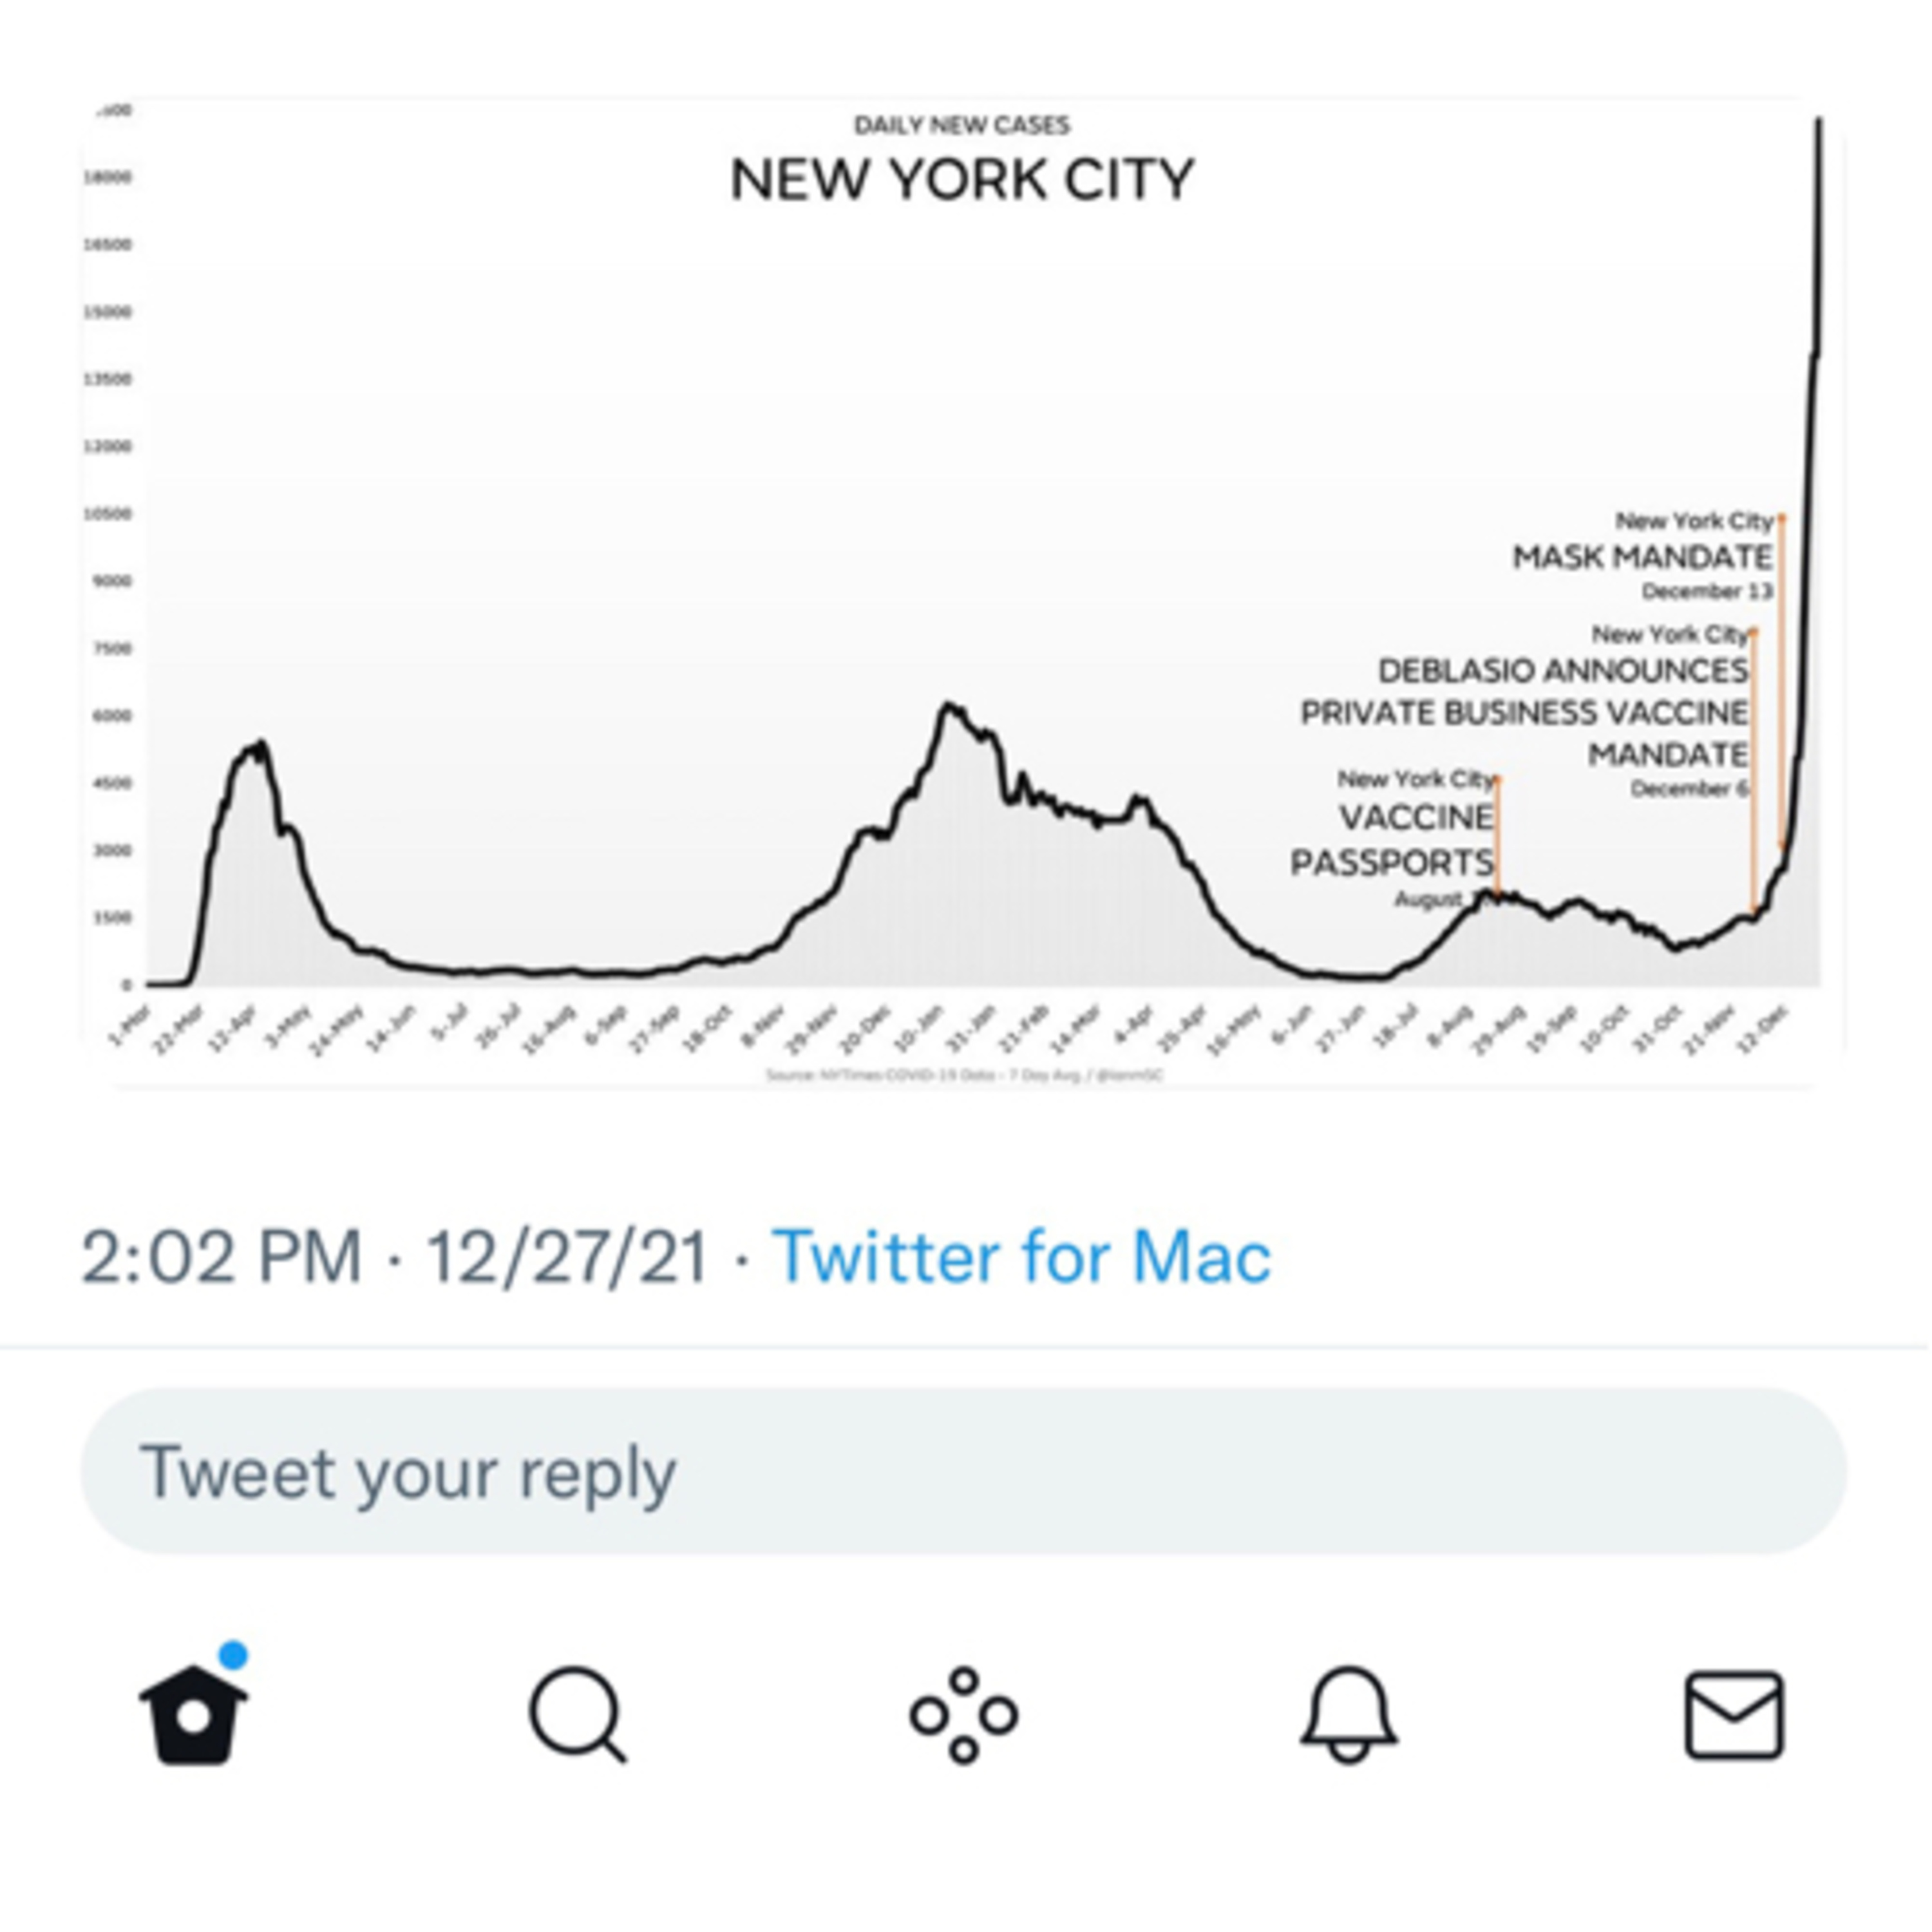Click the blue dot on Home icon

(x=232, y=1655)
